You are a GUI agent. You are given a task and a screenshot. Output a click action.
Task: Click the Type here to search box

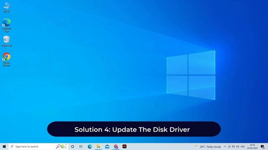39,146
